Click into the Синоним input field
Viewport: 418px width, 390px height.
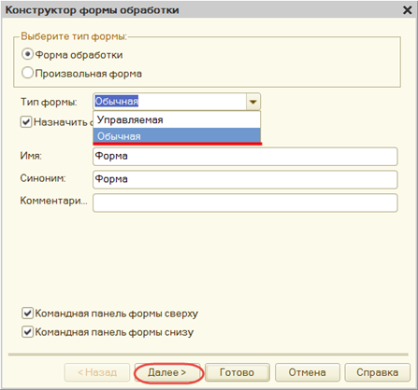coord(245,179)
